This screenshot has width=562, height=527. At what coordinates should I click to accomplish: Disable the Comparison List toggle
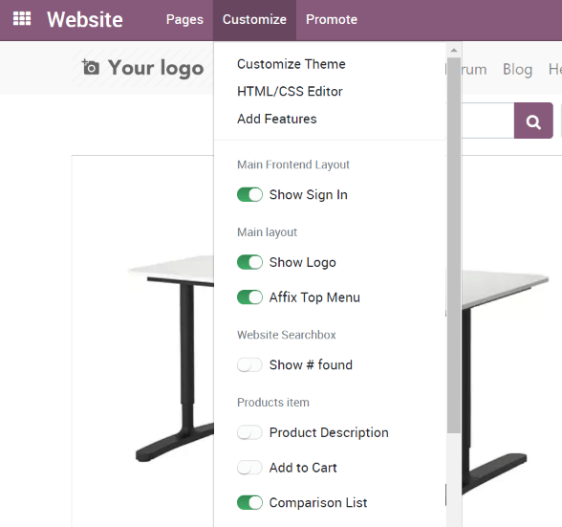[x=249, y=502]
